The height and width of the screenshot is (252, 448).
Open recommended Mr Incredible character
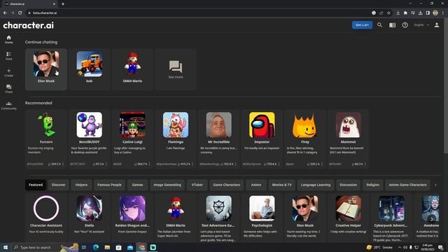pos(219,139)
